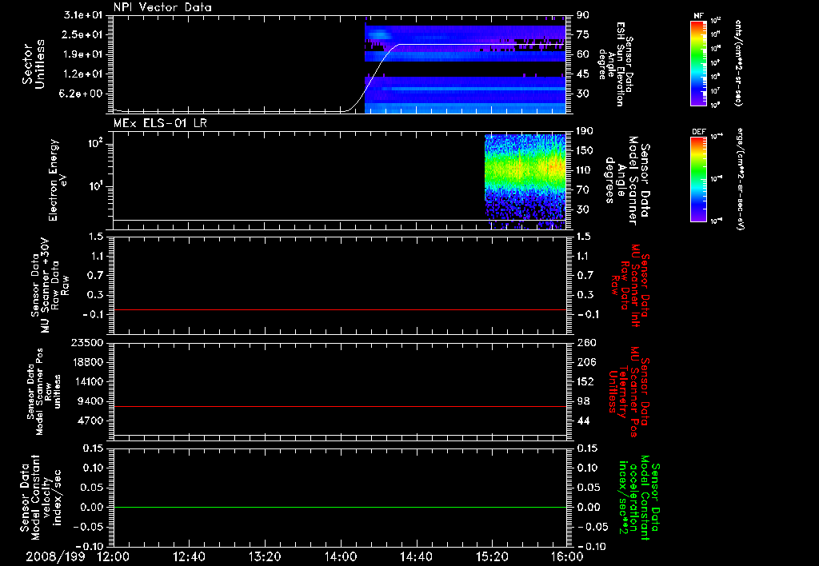Click the '150' scanner angle tick value
819x566 pixels.
point(585,150)
